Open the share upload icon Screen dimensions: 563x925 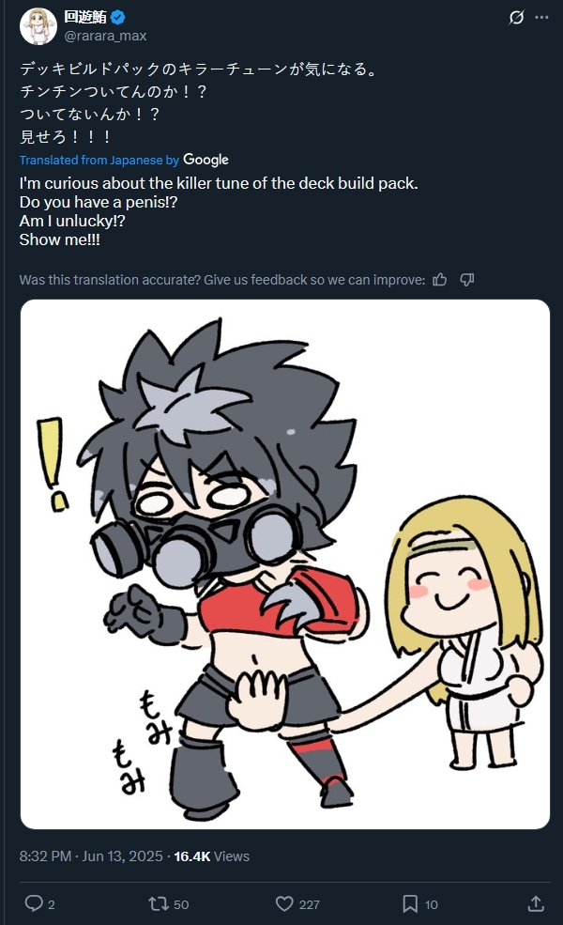click(535, 903)
